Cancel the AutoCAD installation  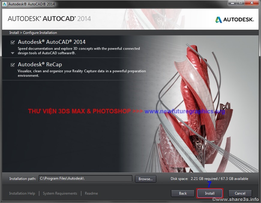(240, 193)
